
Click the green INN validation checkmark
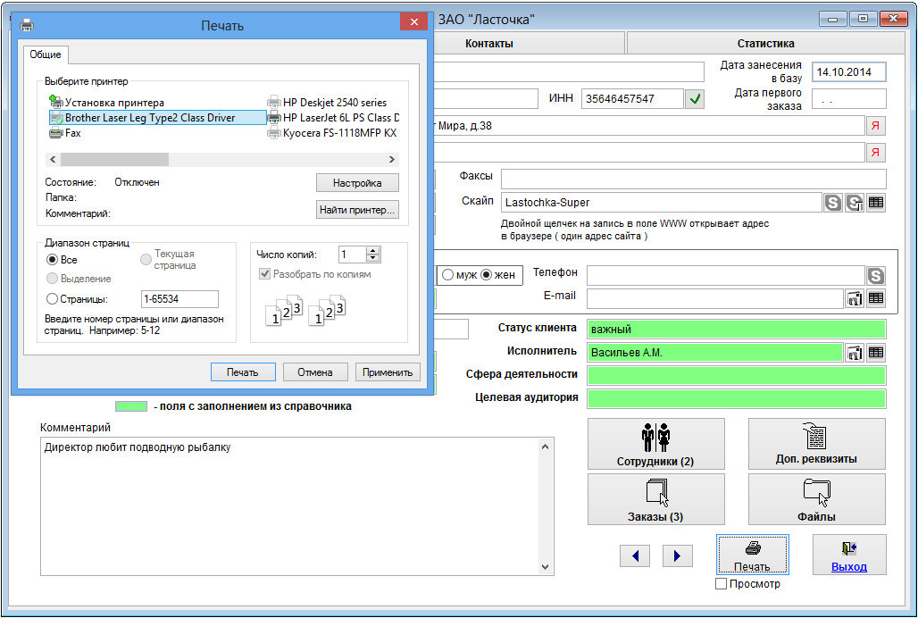click(x=695, y=99)
